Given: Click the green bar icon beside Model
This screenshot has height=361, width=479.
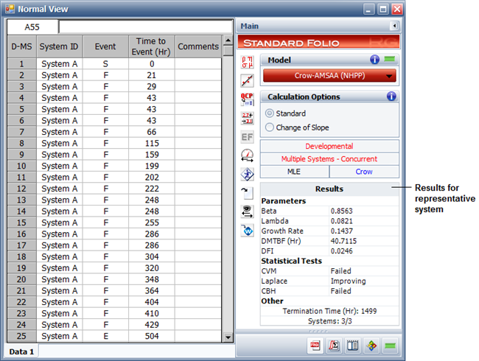Looking at the screenshot, I should tap(389, 60).
